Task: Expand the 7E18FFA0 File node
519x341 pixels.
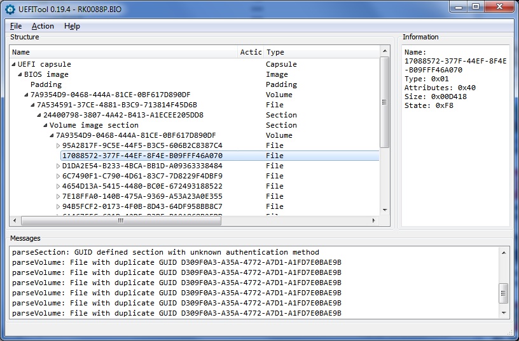Action: (59, 196)
